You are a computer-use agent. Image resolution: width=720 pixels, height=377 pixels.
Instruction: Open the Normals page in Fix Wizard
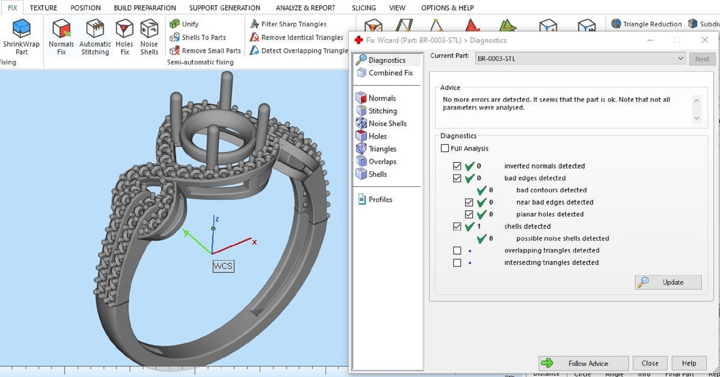coord(376,98)
